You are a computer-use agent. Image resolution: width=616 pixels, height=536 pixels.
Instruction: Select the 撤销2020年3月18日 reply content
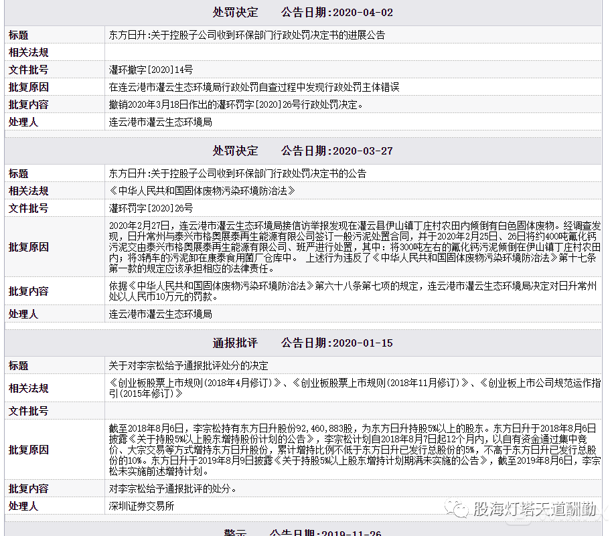coord(236,104)
